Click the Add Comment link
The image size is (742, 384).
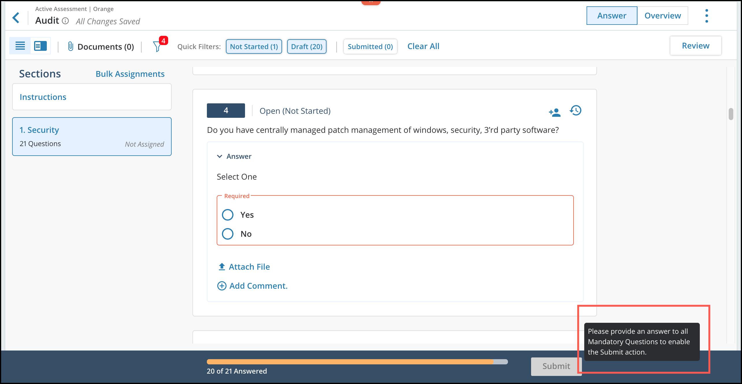pyautogui.click(x=258, y=286)
